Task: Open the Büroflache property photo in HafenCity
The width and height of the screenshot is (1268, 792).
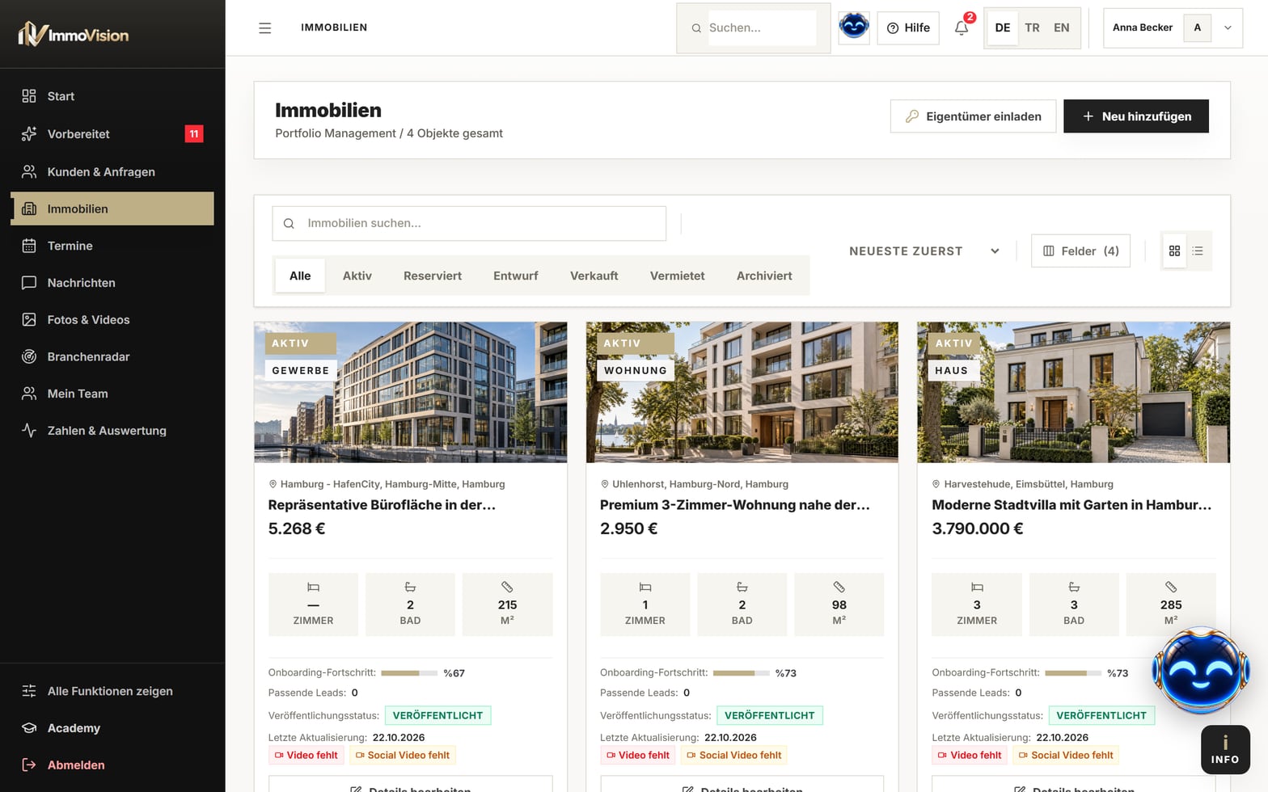Action: coord(411,393)
